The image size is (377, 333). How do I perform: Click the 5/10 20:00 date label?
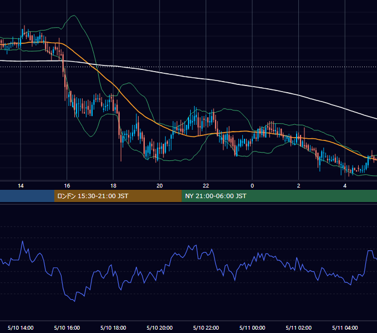(160, 327)
